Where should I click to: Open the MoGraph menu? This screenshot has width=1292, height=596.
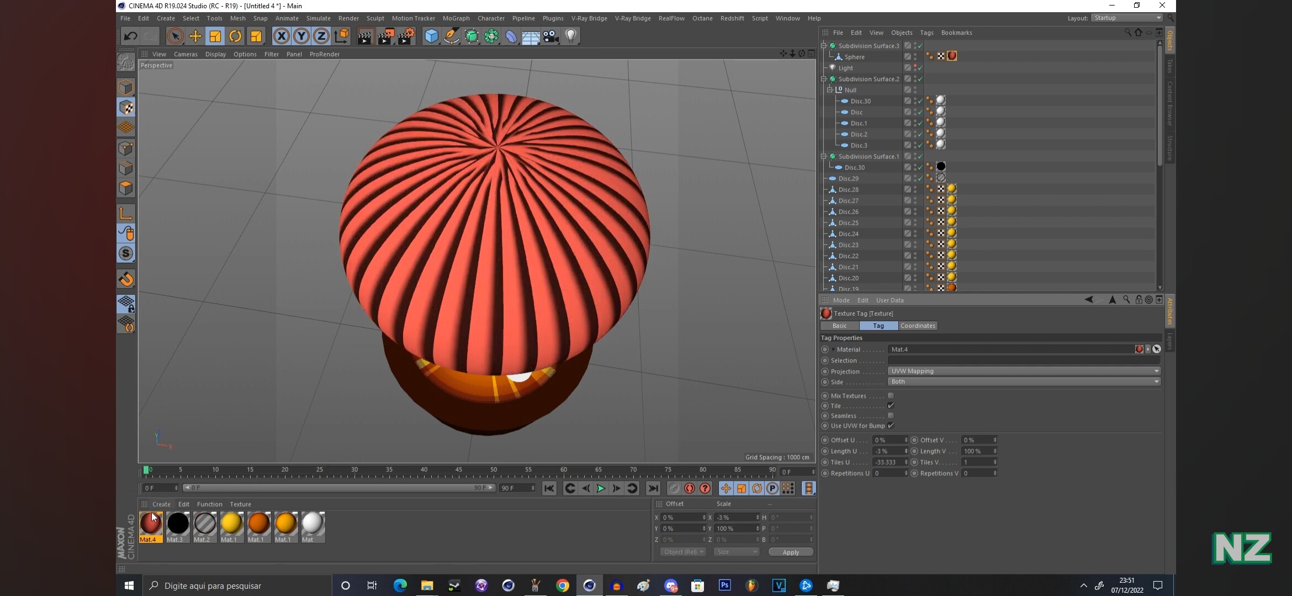coord(456,18)
